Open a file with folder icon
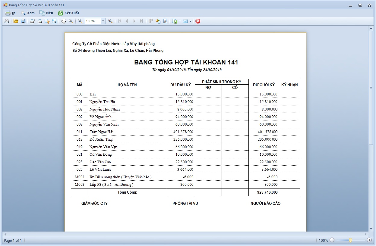This screenshot has height=246, width=376. point(16,21)
